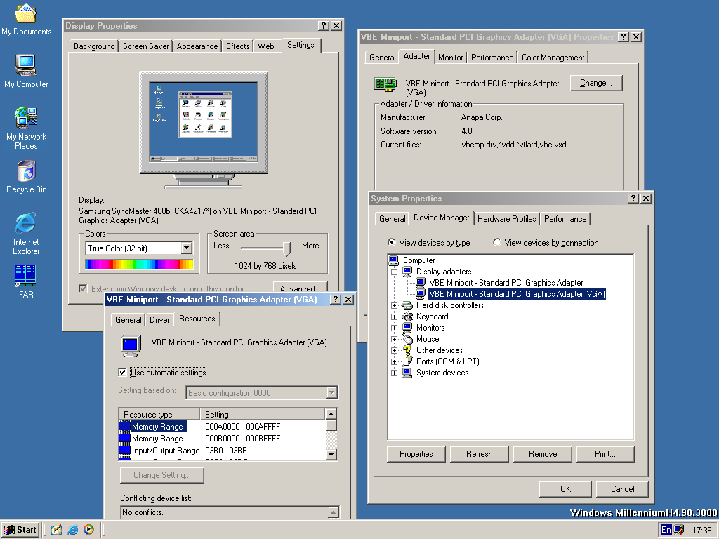
Task: Open the Recycle Bin icon
Action: [x=26, y=177]
